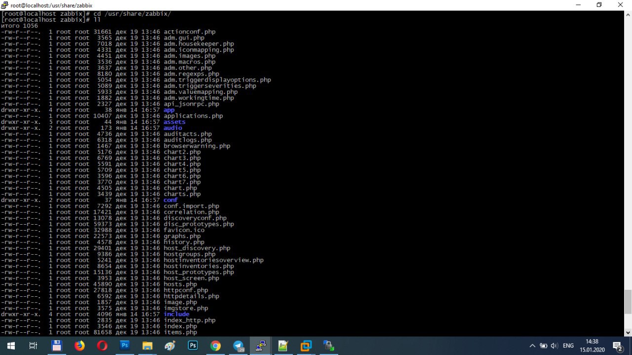Open the Action Center notifications icon

tap(617, 346)
